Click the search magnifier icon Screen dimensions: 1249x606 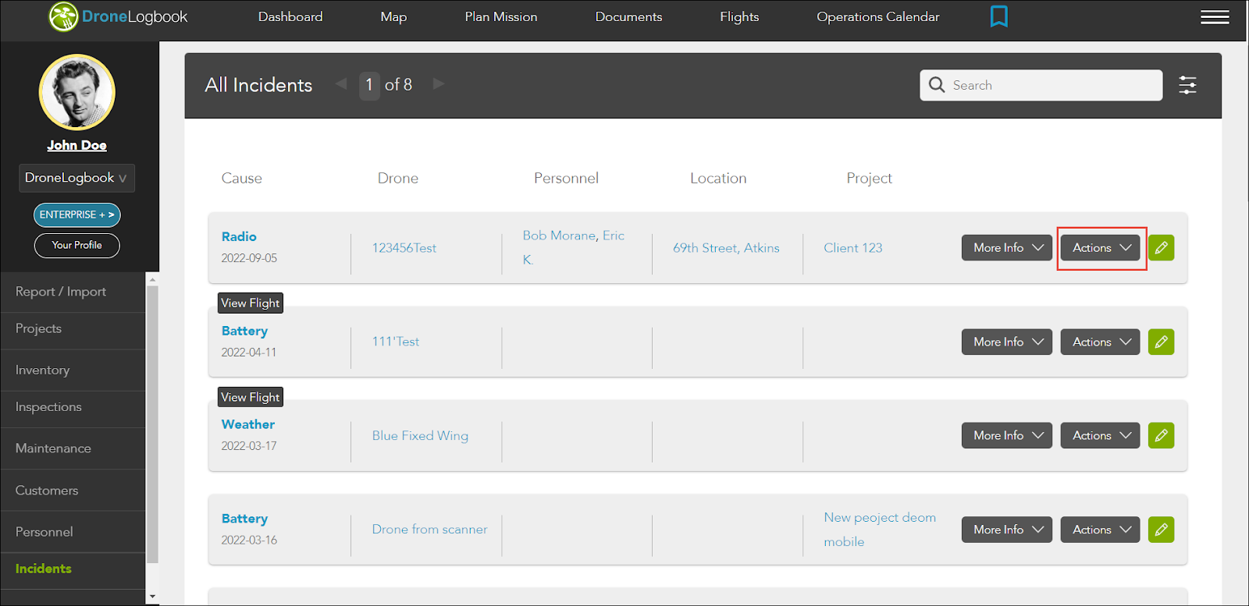937,85
